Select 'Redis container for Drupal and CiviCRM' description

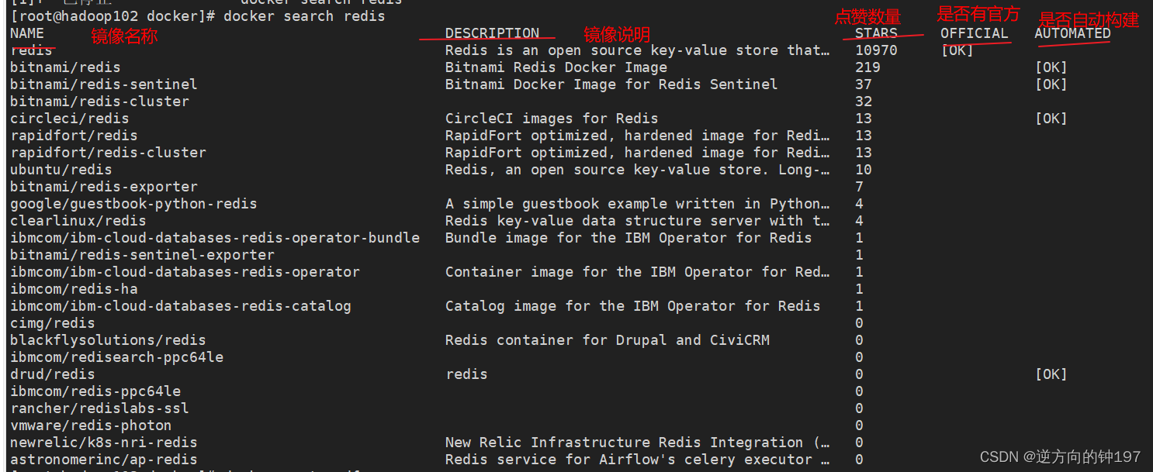point(608,340)
